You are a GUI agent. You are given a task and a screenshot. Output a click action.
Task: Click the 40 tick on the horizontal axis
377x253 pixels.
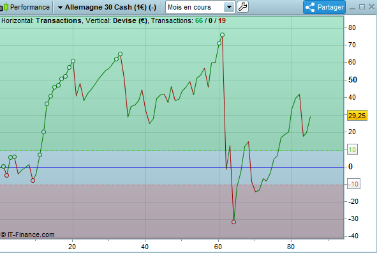[x=145, y=247]
